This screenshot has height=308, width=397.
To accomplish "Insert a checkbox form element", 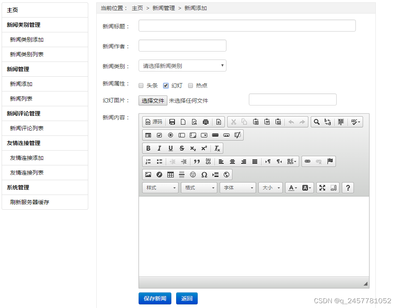I will (159, 135).
